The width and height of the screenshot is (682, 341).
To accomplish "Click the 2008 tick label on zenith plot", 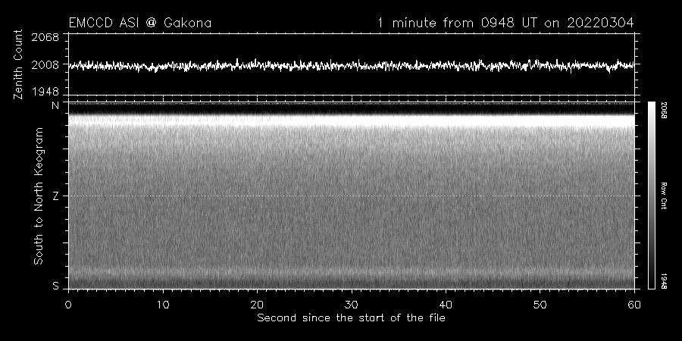I will click(x=45, y=65).
